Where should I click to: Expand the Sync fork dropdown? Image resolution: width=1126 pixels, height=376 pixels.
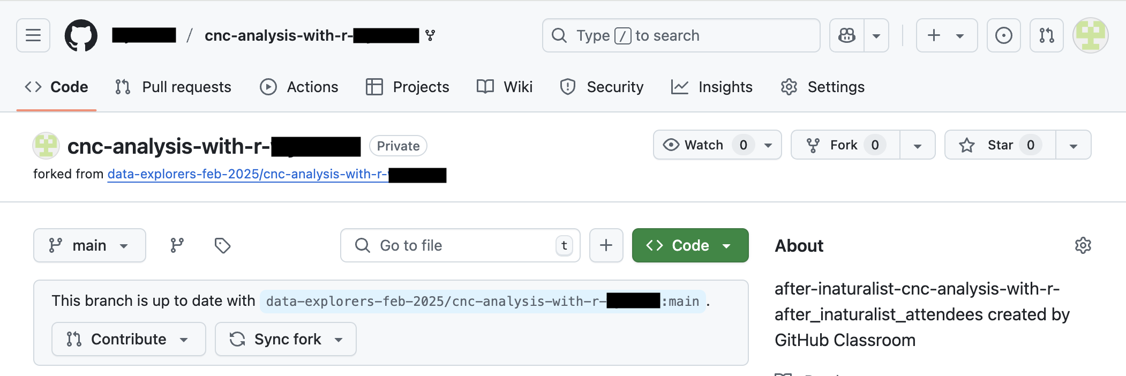pos(286,339)
